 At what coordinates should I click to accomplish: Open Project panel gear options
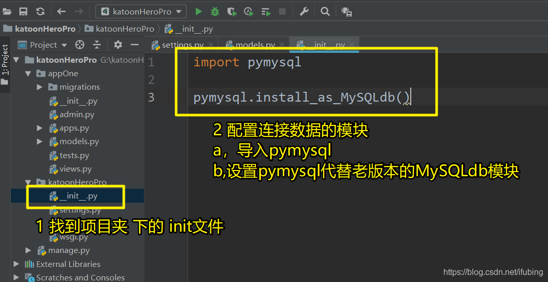(x=118, y=45)
